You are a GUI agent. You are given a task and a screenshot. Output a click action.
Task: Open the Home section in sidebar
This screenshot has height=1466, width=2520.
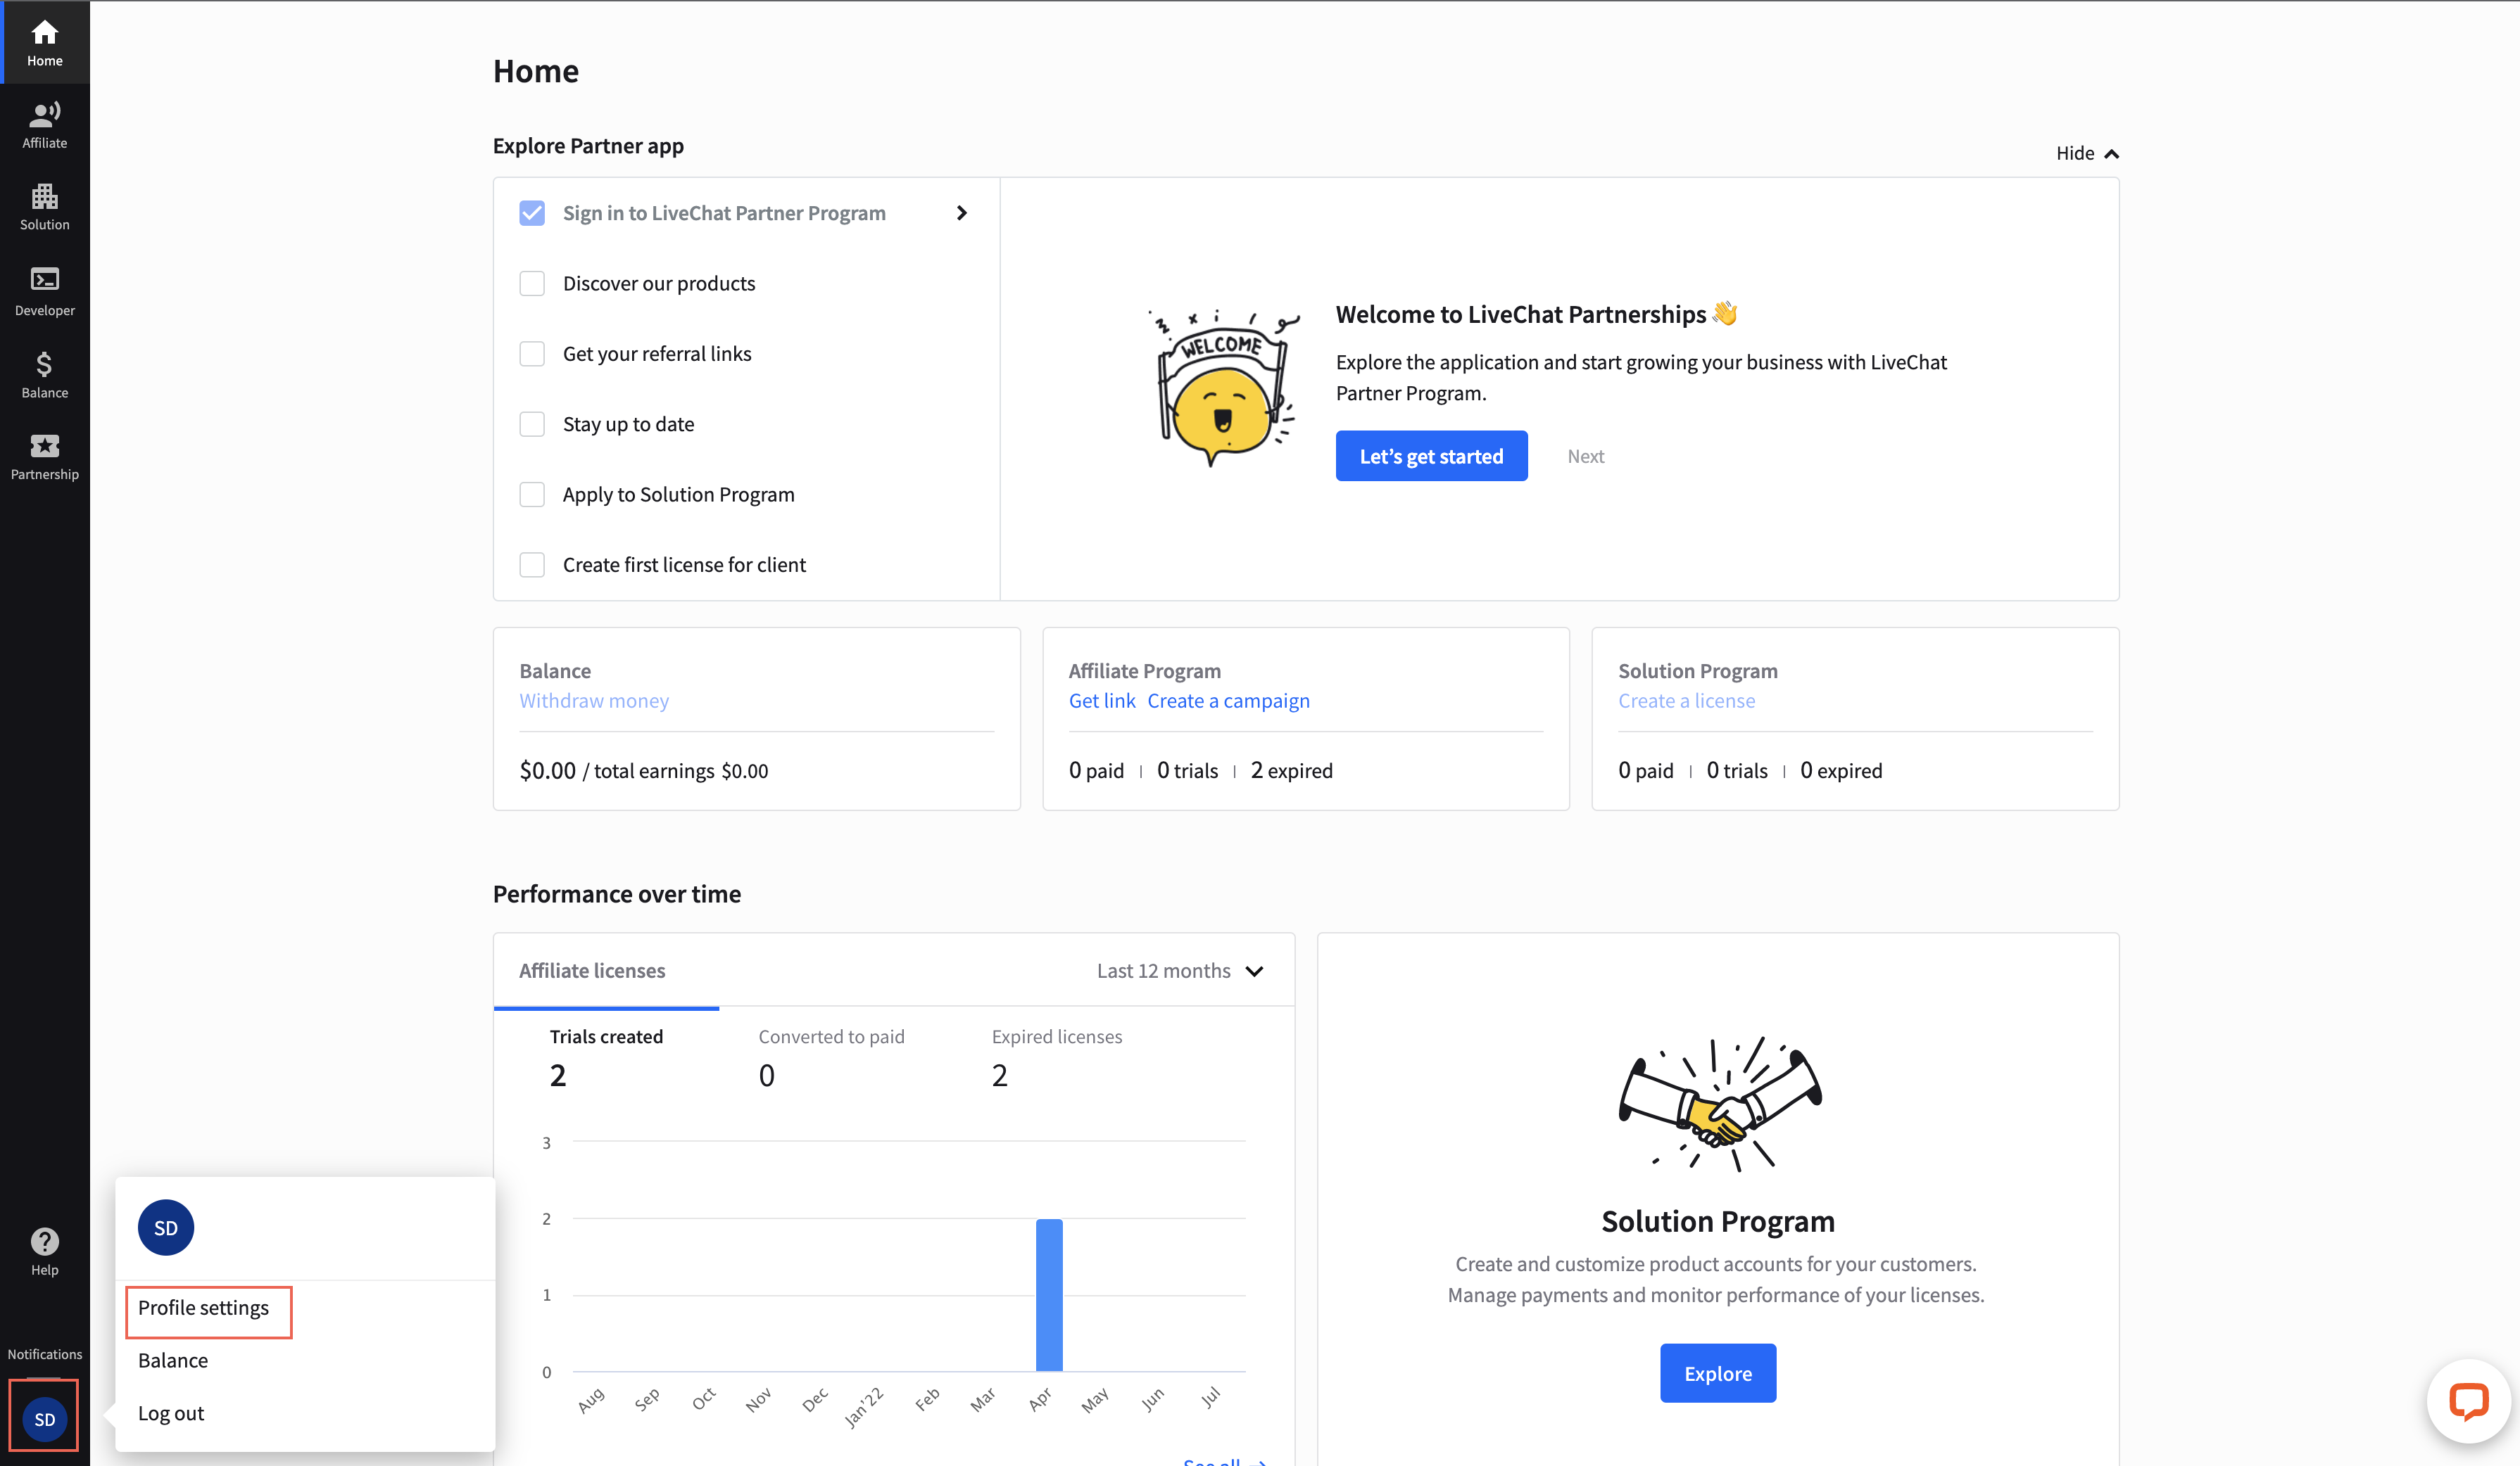[x=45, y=43]
